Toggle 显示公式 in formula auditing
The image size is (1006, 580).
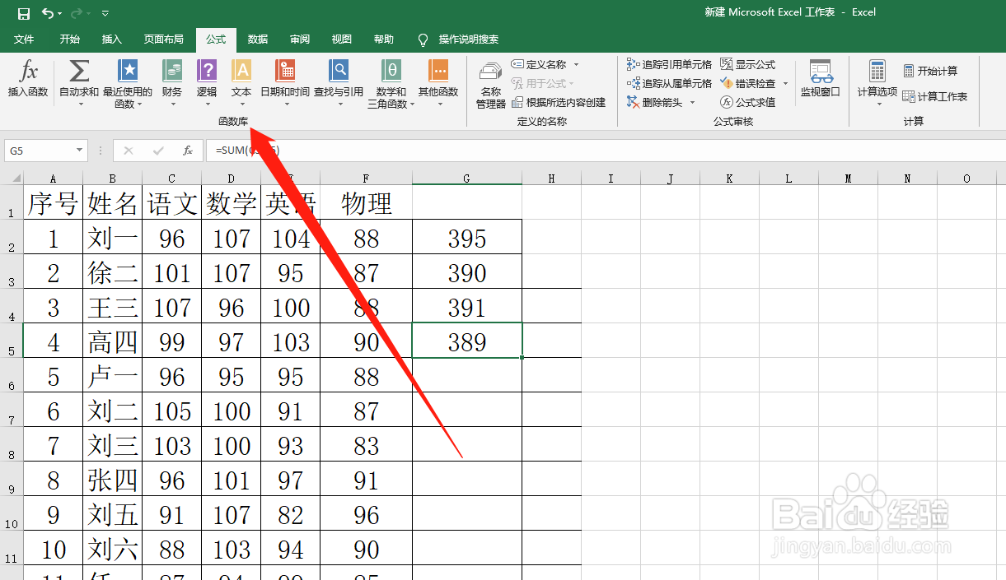coord(748,64)
